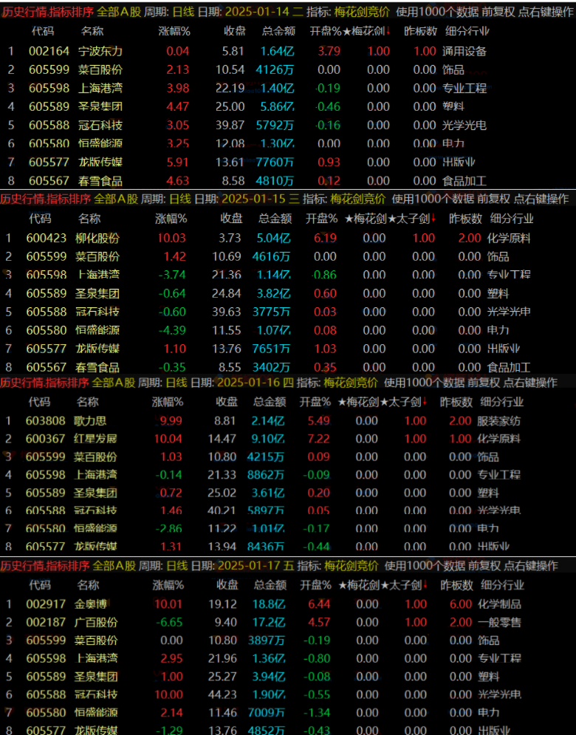Sort by 细分行业 column in 01-17 panel
The image size is (576, 735).
[502, 585]
